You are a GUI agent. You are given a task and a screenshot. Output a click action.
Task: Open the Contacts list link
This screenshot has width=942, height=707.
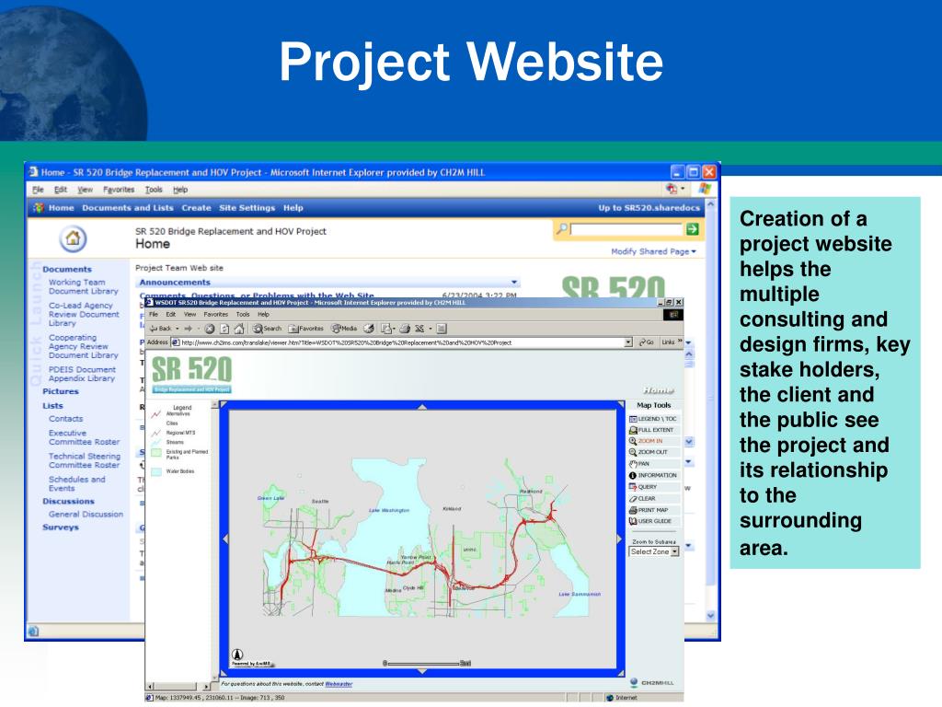[x=66, y=419]
